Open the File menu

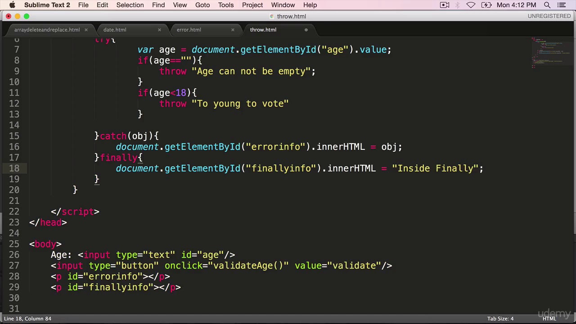[83, 5]
